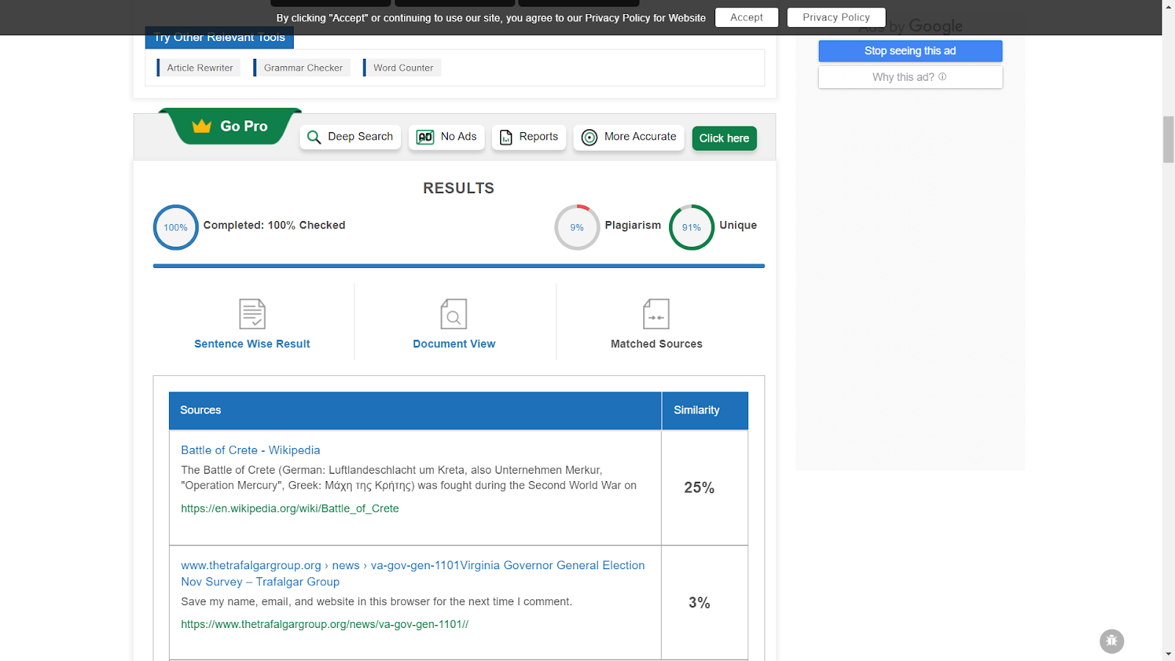Open Battle of Crete - Wikipedia link
Viewport: 1175px width, 661px height.
pos(250,450)
